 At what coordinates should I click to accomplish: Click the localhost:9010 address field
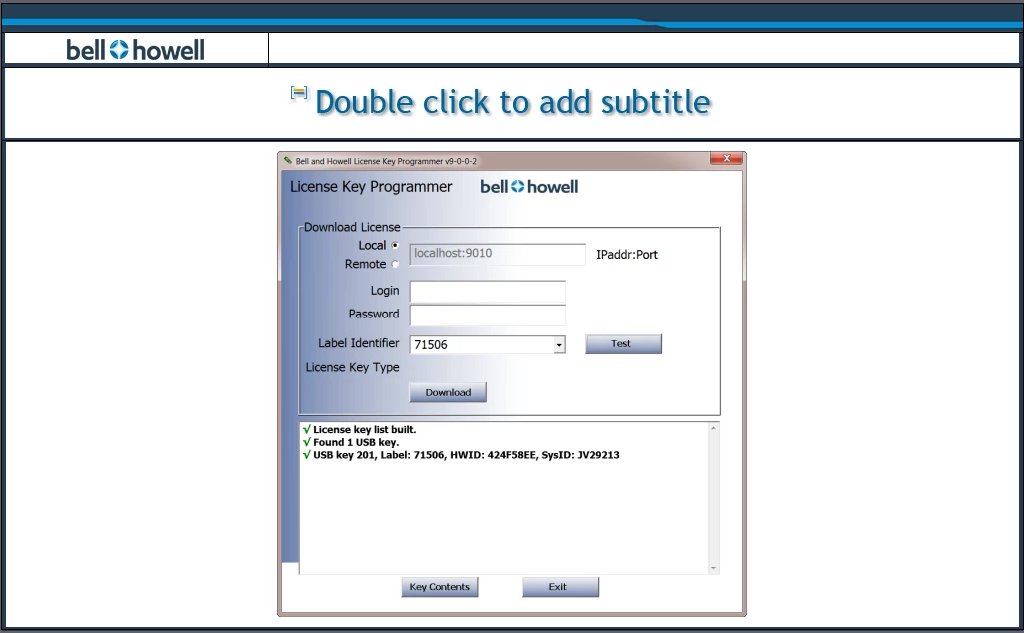pyautogui.click(x=498, y=255)
